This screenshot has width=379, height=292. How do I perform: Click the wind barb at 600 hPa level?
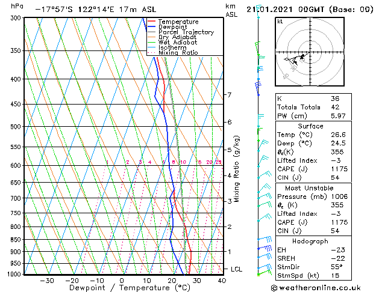[263, 161]
